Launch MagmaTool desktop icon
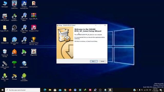The width and height of the screenshot is (164, 92). click(34, 52)
